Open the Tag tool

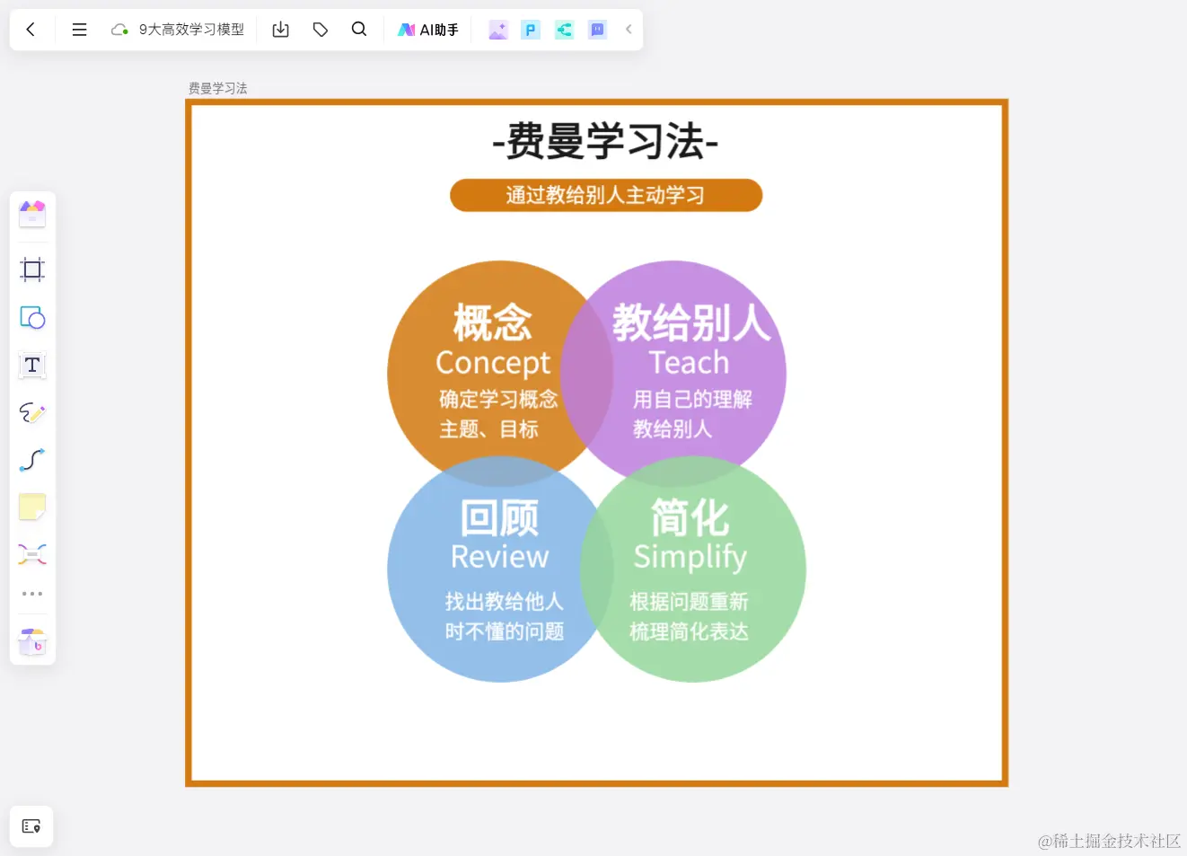pyautogui.click(x=320, y=29)
